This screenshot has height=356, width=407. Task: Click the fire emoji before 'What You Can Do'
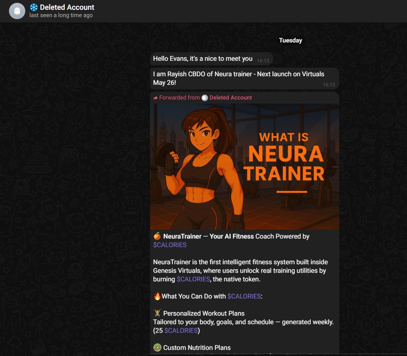click(x=157, y=296)
